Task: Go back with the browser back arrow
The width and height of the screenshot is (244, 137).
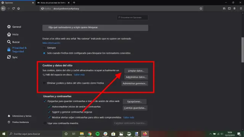Action: (3, 8)
